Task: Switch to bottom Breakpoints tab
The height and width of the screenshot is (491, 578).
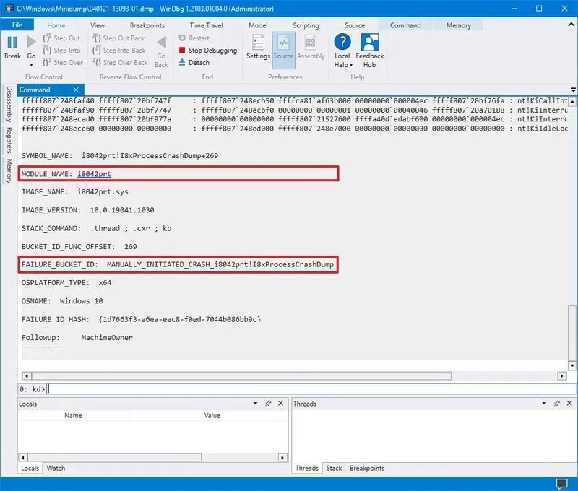Action: coord(367,468)
